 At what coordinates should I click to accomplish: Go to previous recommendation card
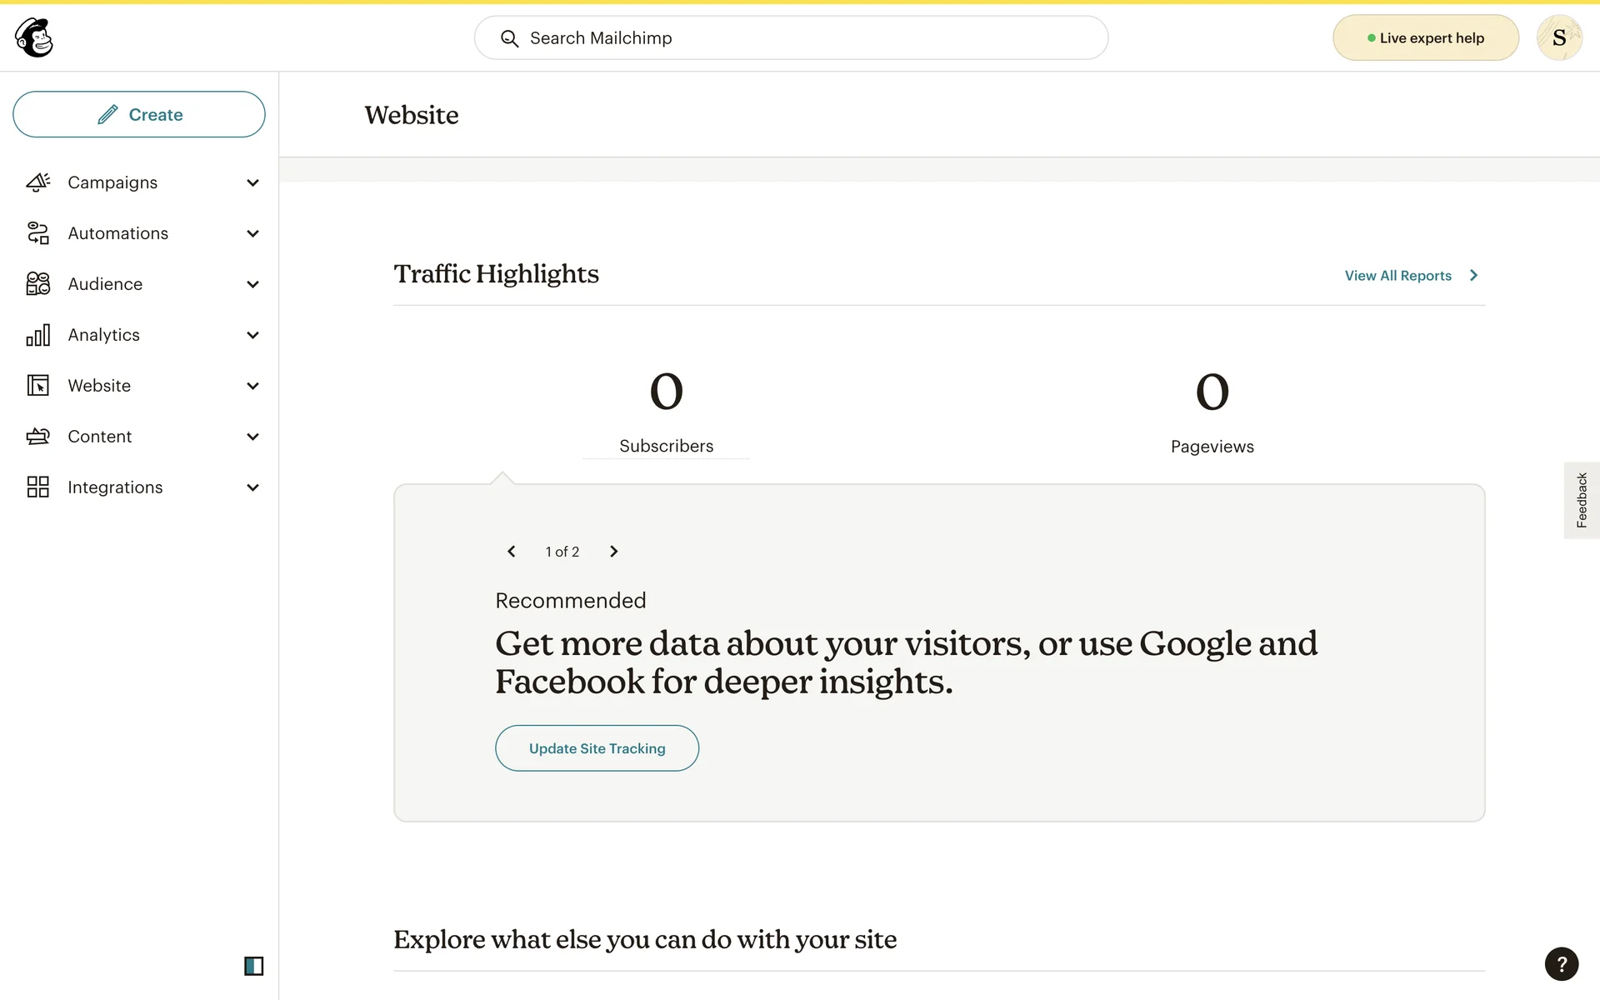coord(512,552)
